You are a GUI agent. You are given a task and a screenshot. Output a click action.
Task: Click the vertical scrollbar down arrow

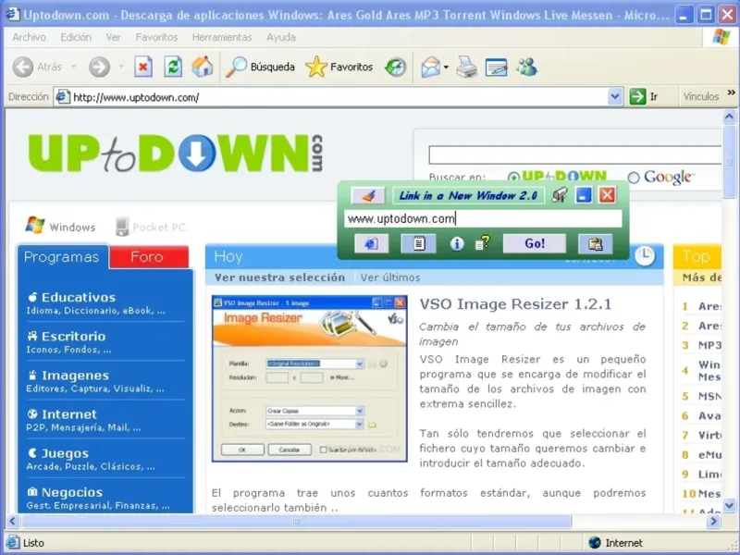(x=729, y=505)
